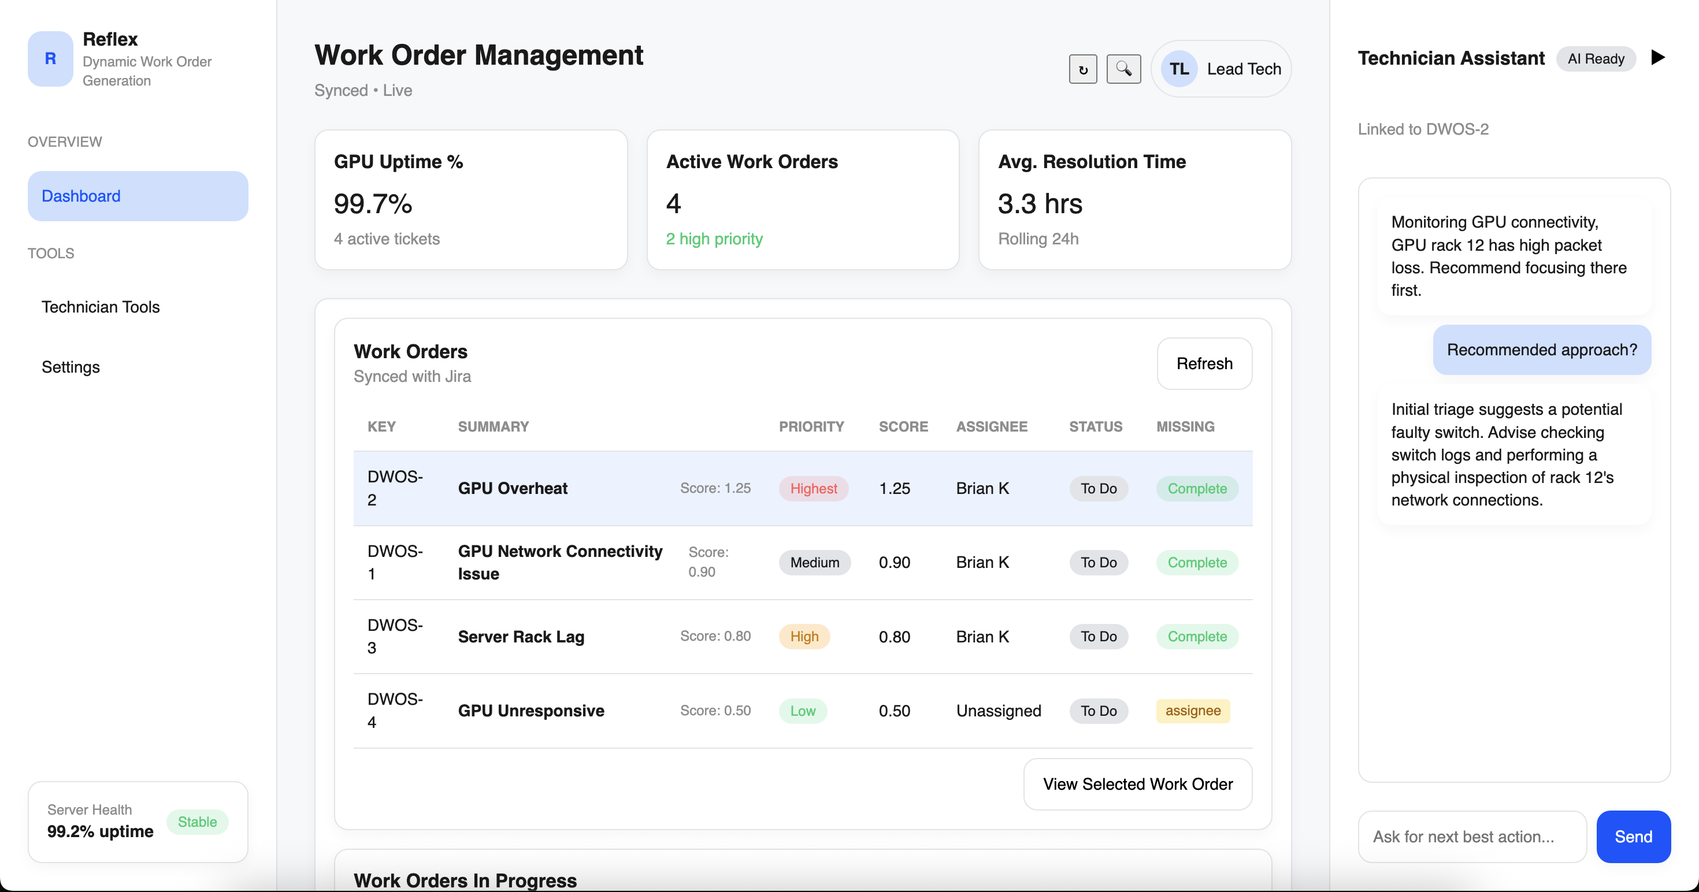Screen dimensions: 1699x892
Task: Focus the Ask for next best action field
Action: click(1471, 836)
